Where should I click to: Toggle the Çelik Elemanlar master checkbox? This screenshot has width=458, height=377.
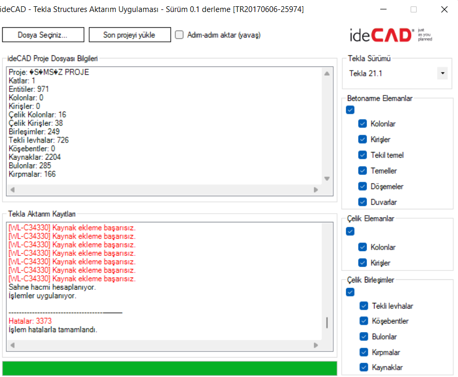click(x=350, y=231)
